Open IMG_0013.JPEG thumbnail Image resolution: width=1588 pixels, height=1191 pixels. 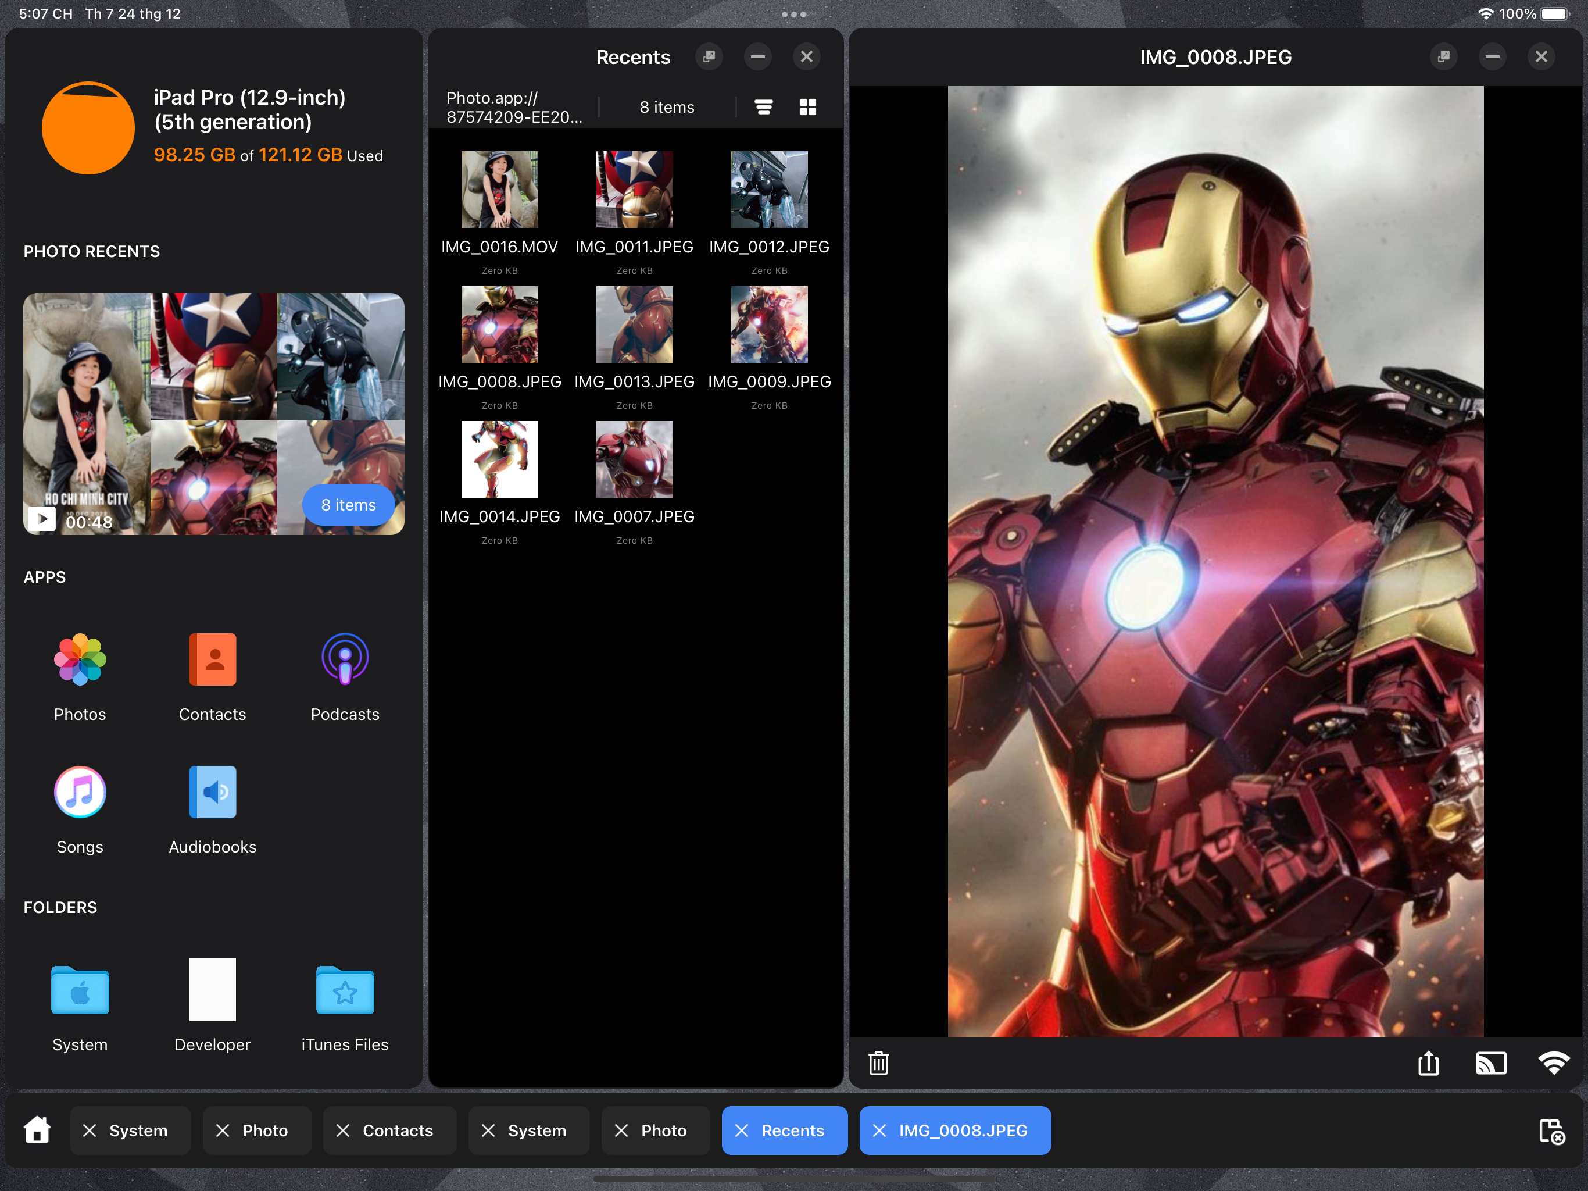click(x=635, y=324)
